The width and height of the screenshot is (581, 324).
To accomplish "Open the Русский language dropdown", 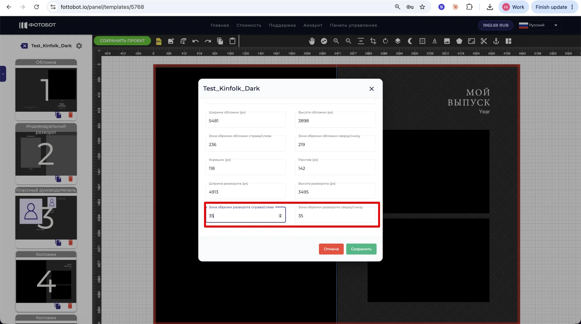I will click(x=539, y=25).
